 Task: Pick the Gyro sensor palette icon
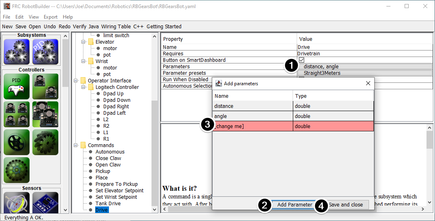(x=17, y=202)
